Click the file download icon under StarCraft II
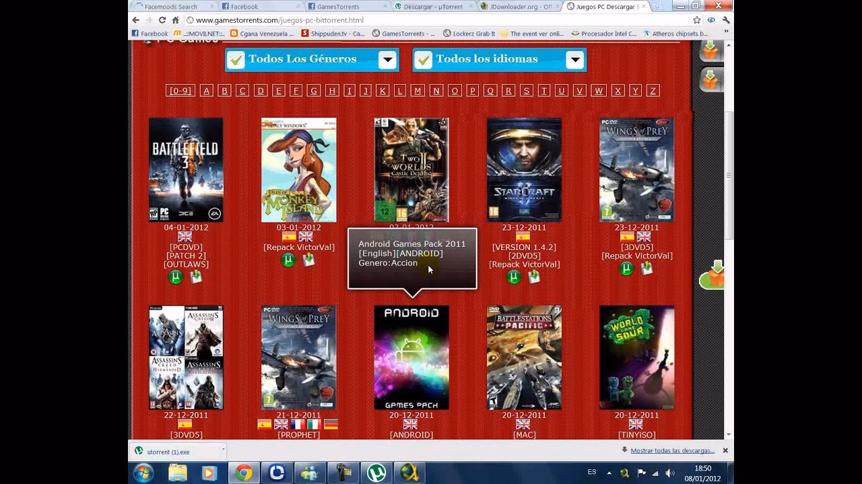The width and height of the screenshot is (862, 484). 534,276
